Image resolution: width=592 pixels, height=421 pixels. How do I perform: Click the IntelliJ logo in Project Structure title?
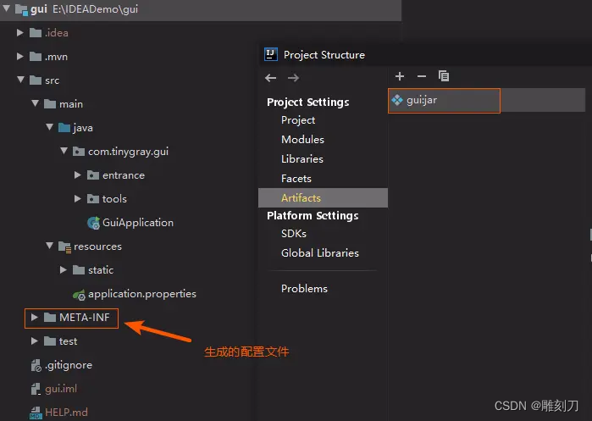pos(271,54)
